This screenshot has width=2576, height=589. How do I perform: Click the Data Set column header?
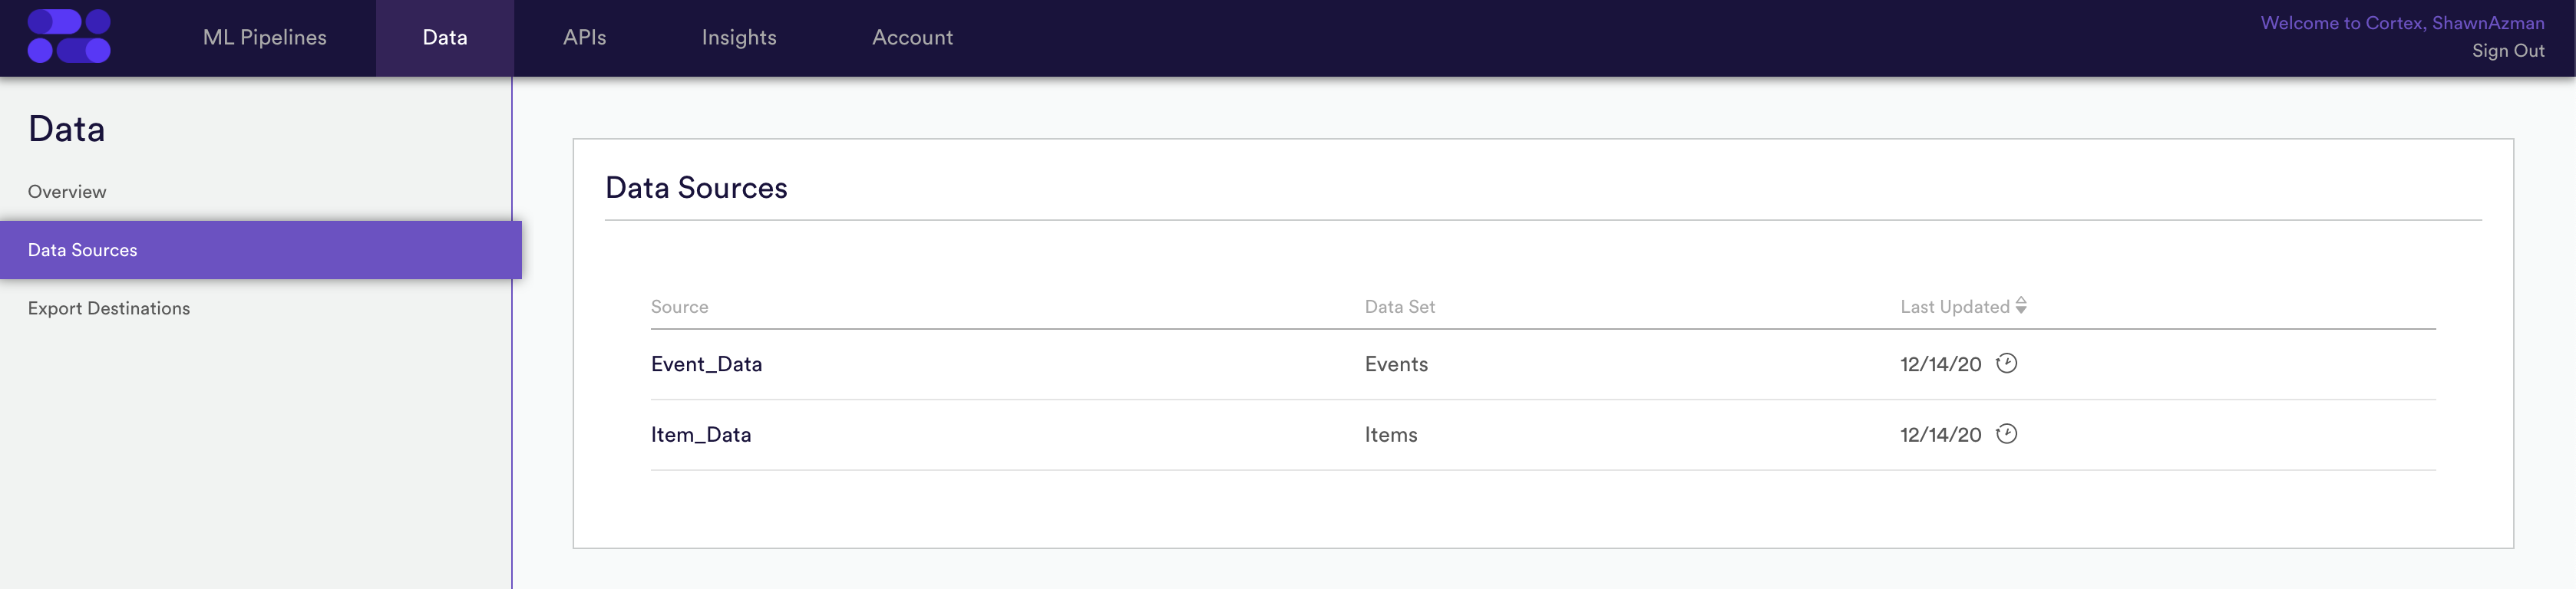pyautogui.click(x=1400, y=307)
